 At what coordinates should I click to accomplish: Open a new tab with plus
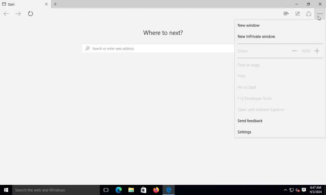coord(55,4)
